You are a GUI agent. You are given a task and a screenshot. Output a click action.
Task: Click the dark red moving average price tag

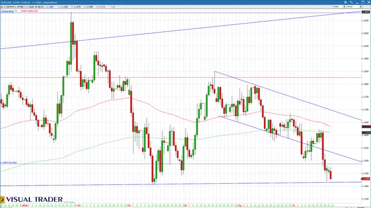pos(366,127)
